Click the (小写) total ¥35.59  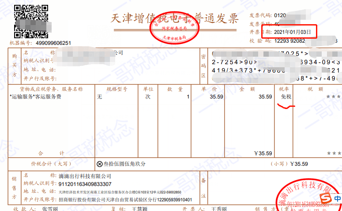(x=299, y=164)
